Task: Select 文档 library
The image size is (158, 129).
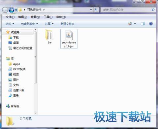Action: pos(16,85)
